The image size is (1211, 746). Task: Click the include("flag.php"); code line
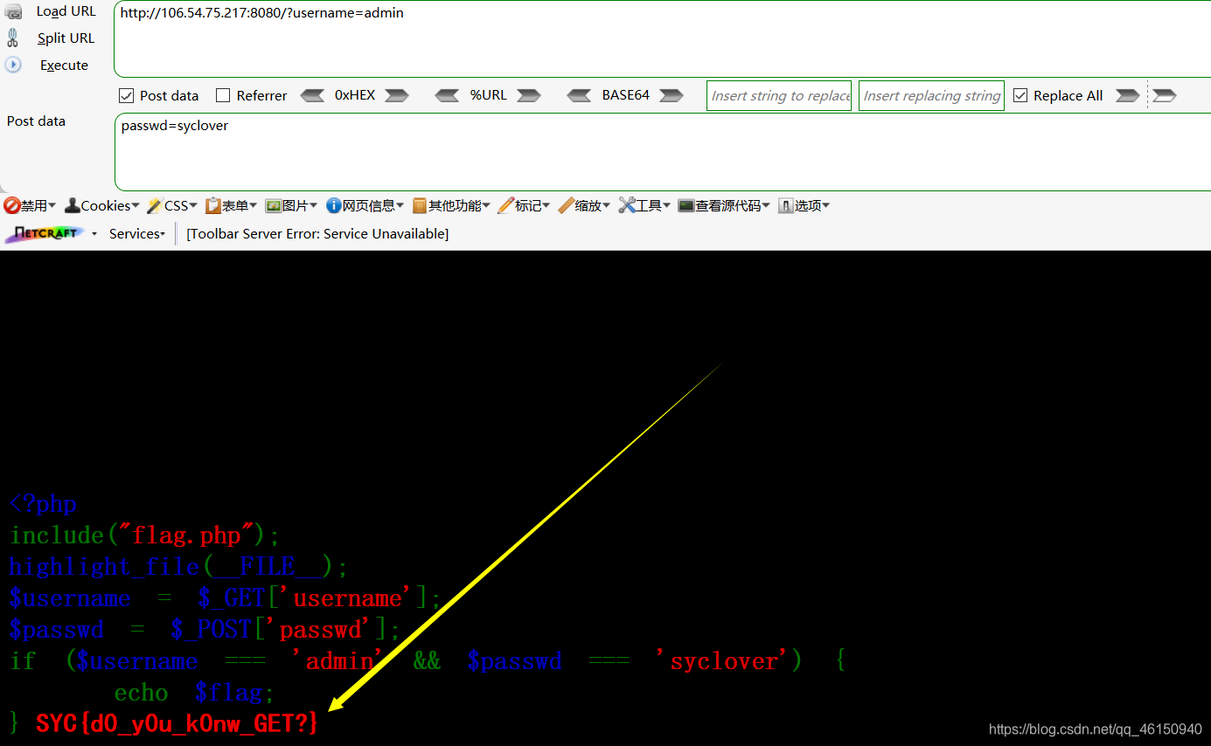tap(145, 535)
